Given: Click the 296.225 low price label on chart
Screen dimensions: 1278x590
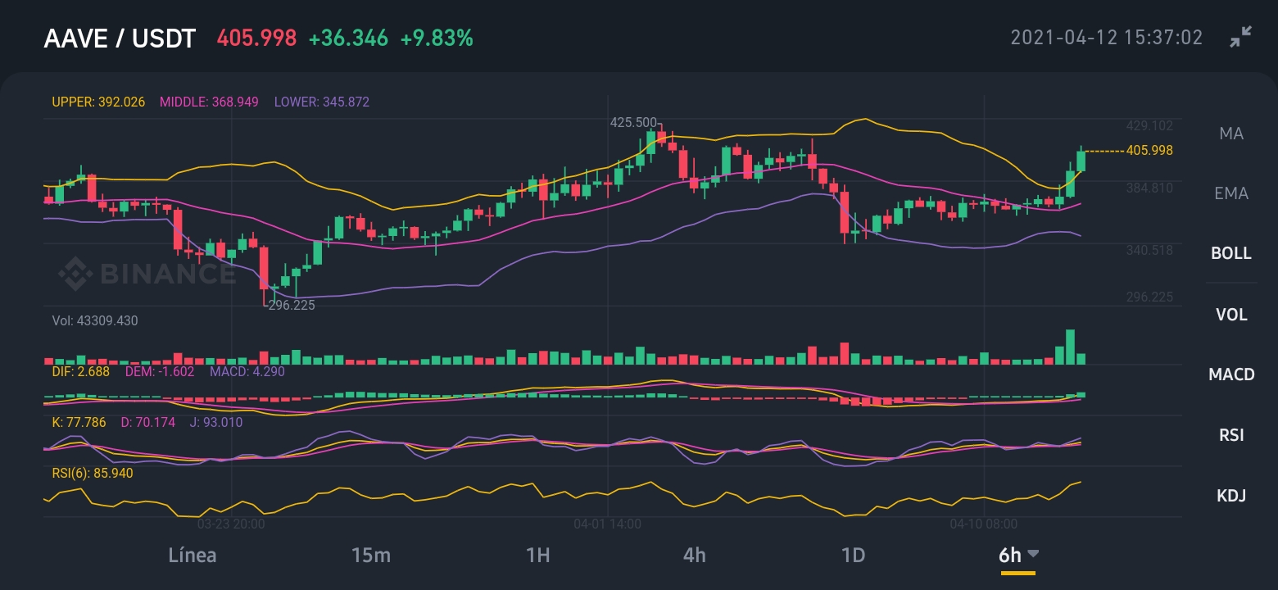Looking at the screenshot, I should [292, 305].
